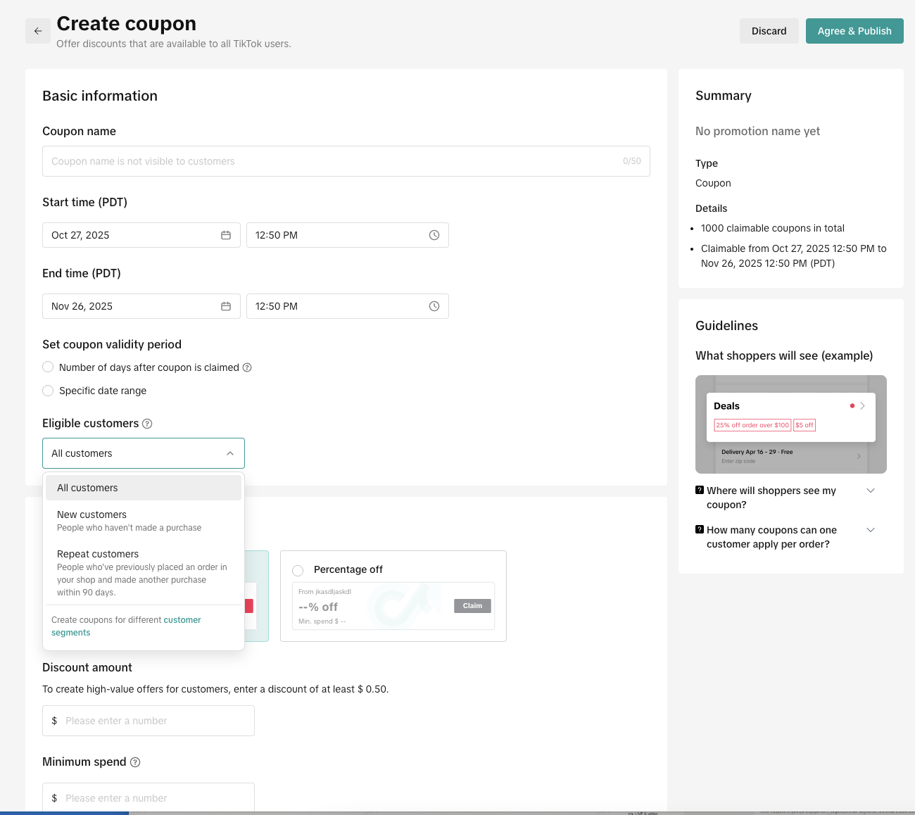Click help icon beside Eligible customers

[x=147, y=424]
